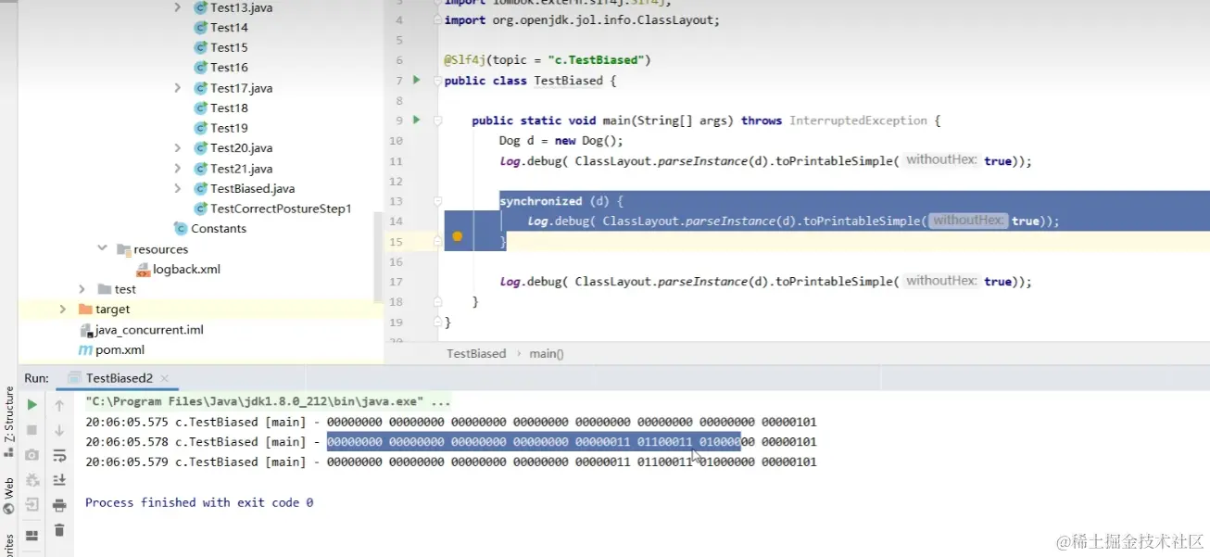Expand the Test13.java node
This screenshot has height=557, width=1210.
click(x=178, y=7)
